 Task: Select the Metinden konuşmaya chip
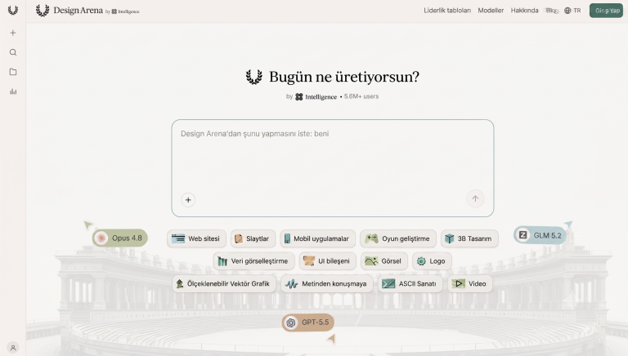click(327, 283)
